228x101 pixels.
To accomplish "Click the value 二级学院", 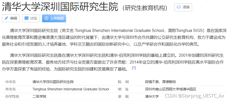I will [x=40, y=96].
